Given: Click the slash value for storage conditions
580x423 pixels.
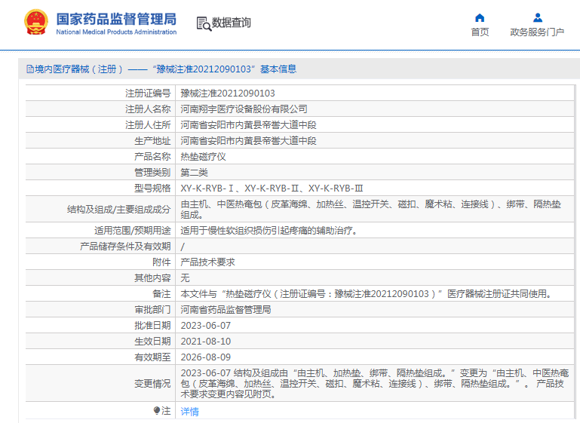Looking at the screenshot, I should pyautogui.click(x=183, y=247).
